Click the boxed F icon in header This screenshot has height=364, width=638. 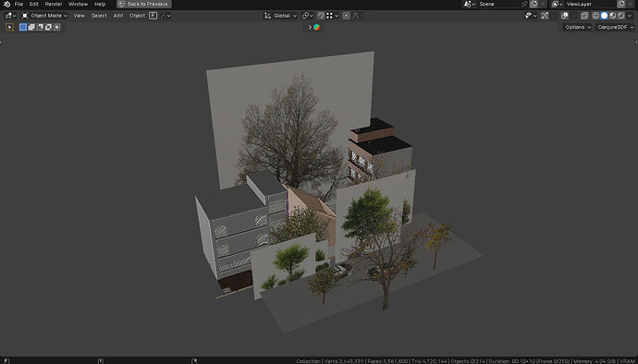tap(153, 16)
